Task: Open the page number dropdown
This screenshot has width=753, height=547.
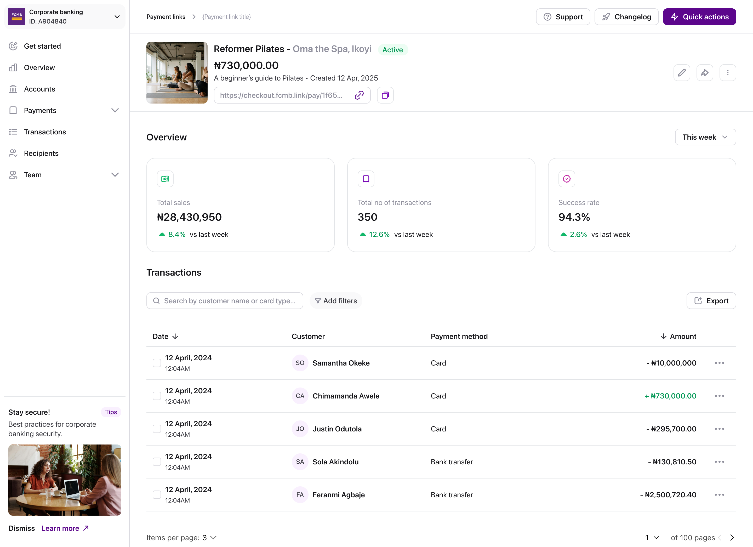Action: point(652,537)
